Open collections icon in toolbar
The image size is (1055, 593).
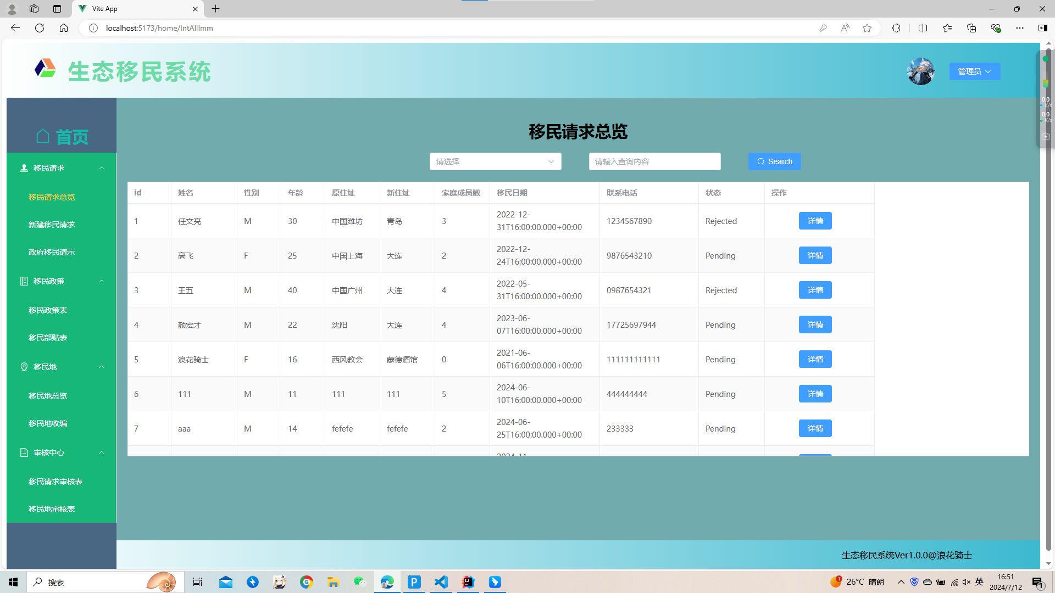(971, 28)
